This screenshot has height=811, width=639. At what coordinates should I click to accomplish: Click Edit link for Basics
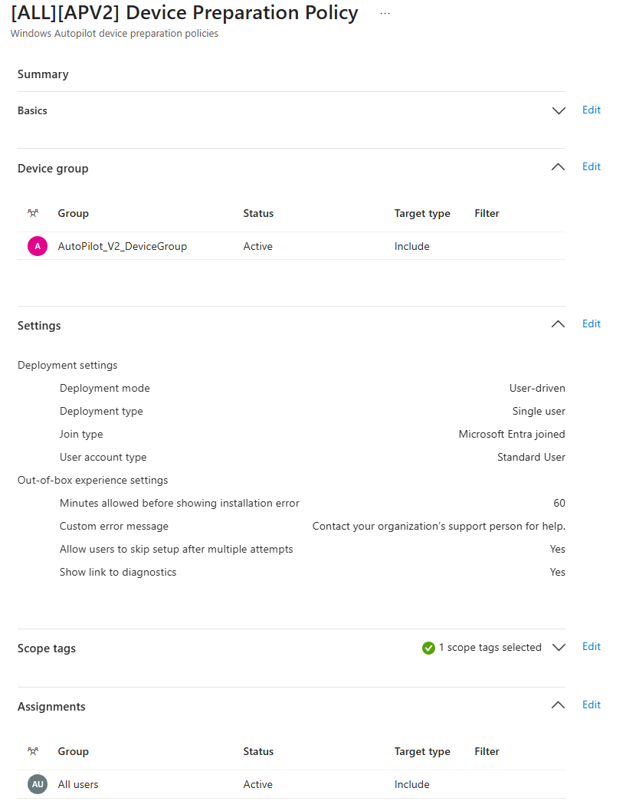pyautogui.click(x=591, y=110)
